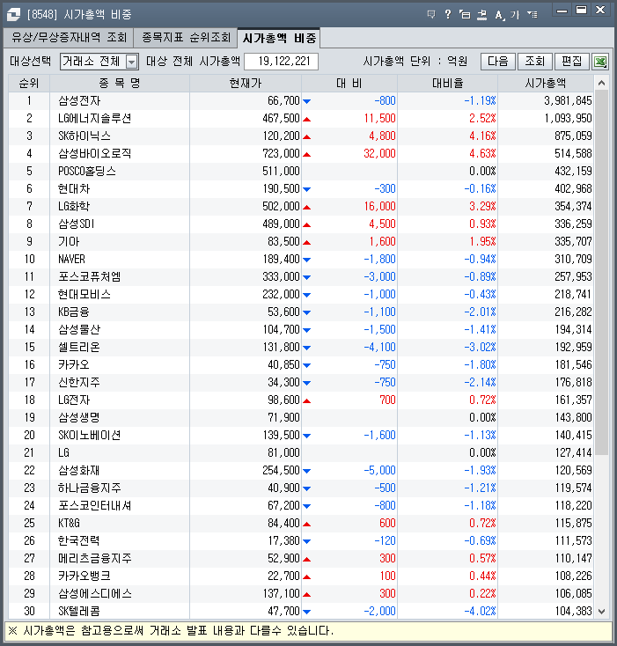
Task: Select the NAVER row
Action: pyautogui.click(x=301, y=259)
